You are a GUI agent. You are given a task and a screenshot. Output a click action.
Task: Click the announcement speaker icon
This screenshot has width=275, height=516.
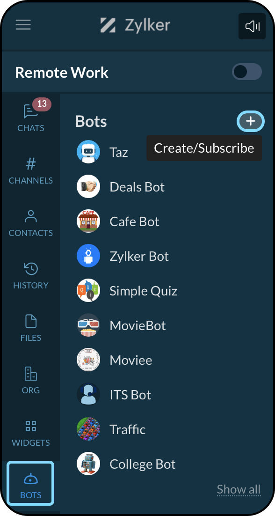click(252, 26)
